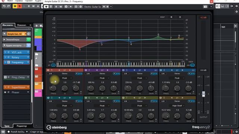This screenshot has height=134, width=239.
Task: Open VST...ack insert slot dropdown arrow
Action: coord(28,52)
